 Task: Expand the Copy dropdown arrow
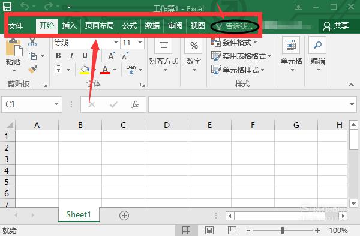(x=42, y=56)
